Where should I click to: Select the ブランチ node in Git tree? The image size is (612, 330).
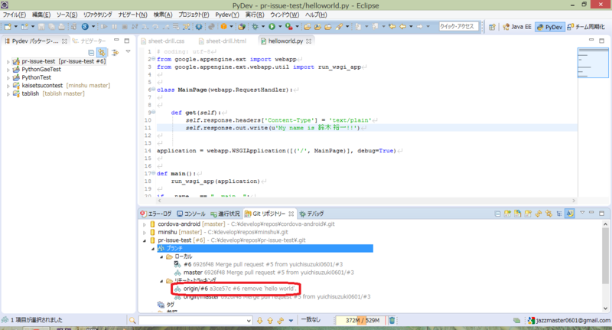click(x=265, y=248)
